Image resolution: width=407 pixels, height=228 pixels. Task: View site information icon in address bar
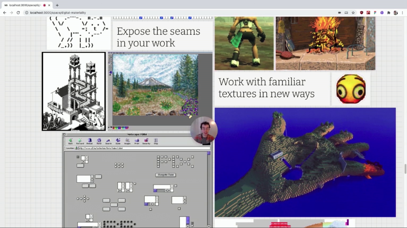27,13
